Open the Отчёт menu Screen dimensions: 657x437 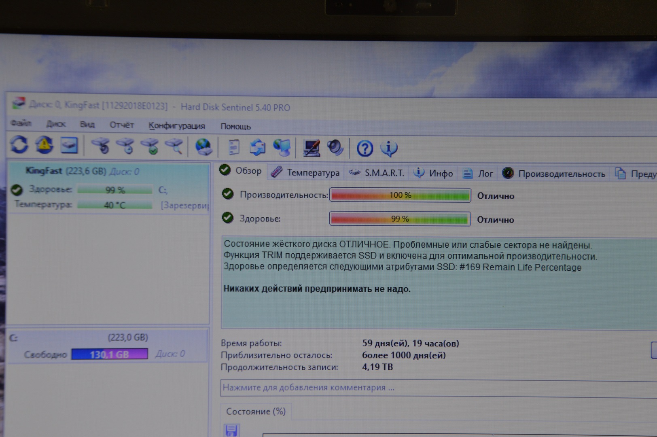(121, 125)
